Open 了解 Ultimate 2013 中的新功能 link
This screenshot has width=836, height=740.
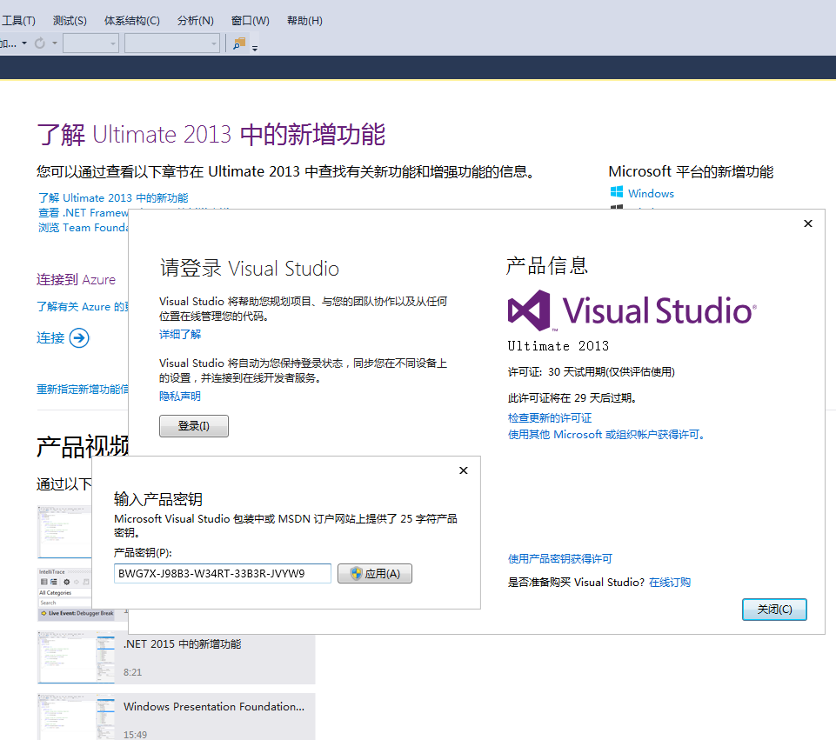coord(113,198)
